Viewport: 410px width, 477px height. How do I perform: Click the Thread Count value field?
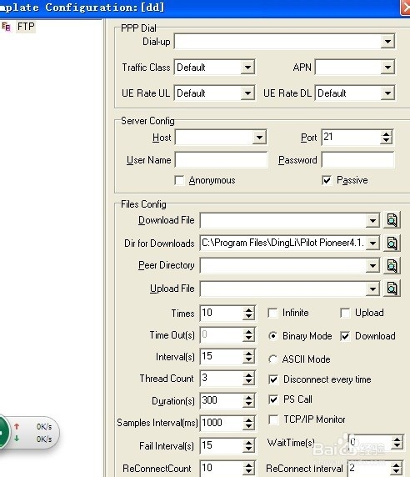(x=222, y=378)
